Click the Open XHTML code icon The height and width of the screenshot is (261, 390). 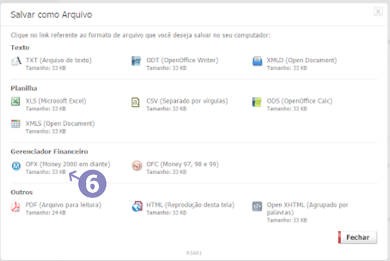pyautogui.click(x=257, y=206)
